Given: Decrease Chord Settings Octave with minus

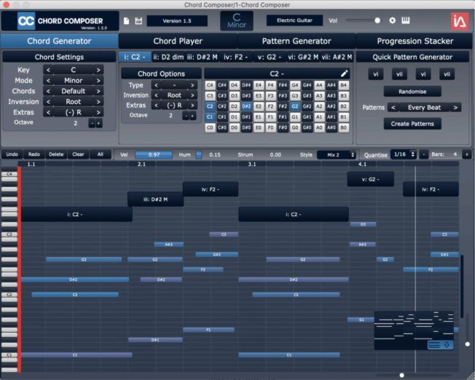Looking at the screenshot, I should pos(92,123).
